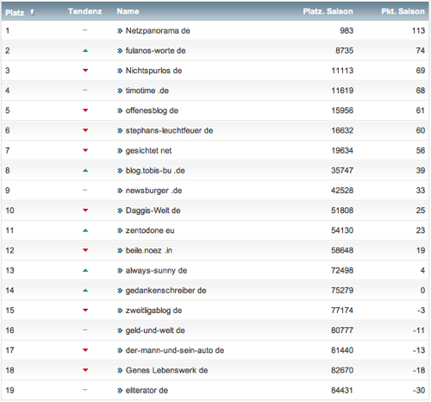This screenshot has height=402, width=431.
Task: Open the Nichtspurlos de link
Action: coord(153,71)
